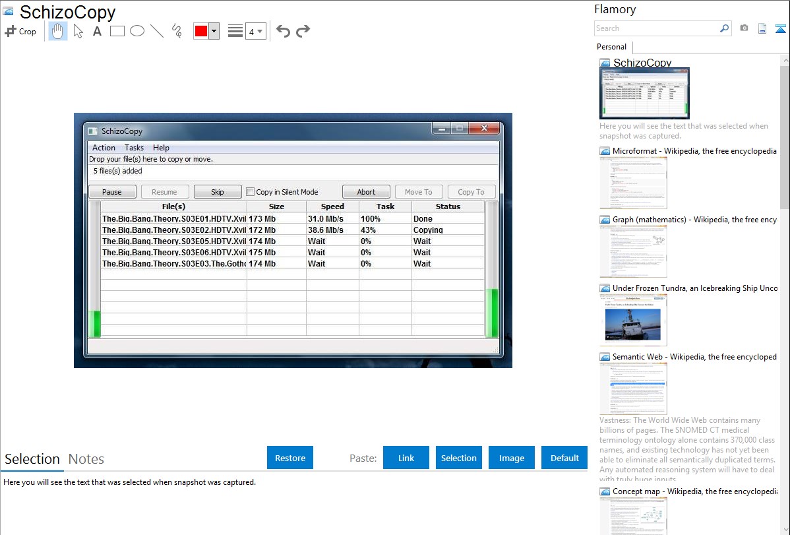Open the Action menu in SchizoCopy
Screen dimensions: 790x535
click(104, 148)
